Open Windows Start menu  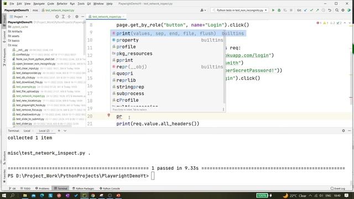pos(4,195)
